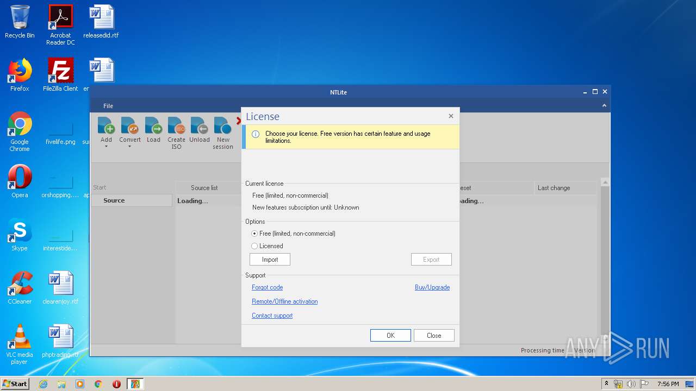Expand the Convert dropdown arrow
696x391 pixels.
(x=130, y=147)
